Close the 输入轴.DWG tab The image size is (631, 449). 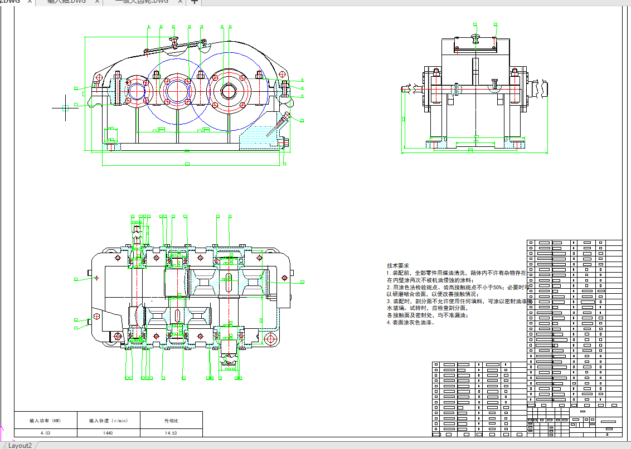pyautogui.click(x=97, y=2)
